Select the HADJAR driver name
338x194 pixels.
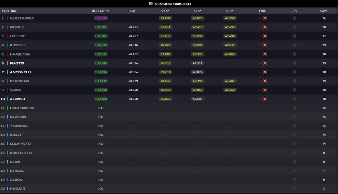coord(18,189)
